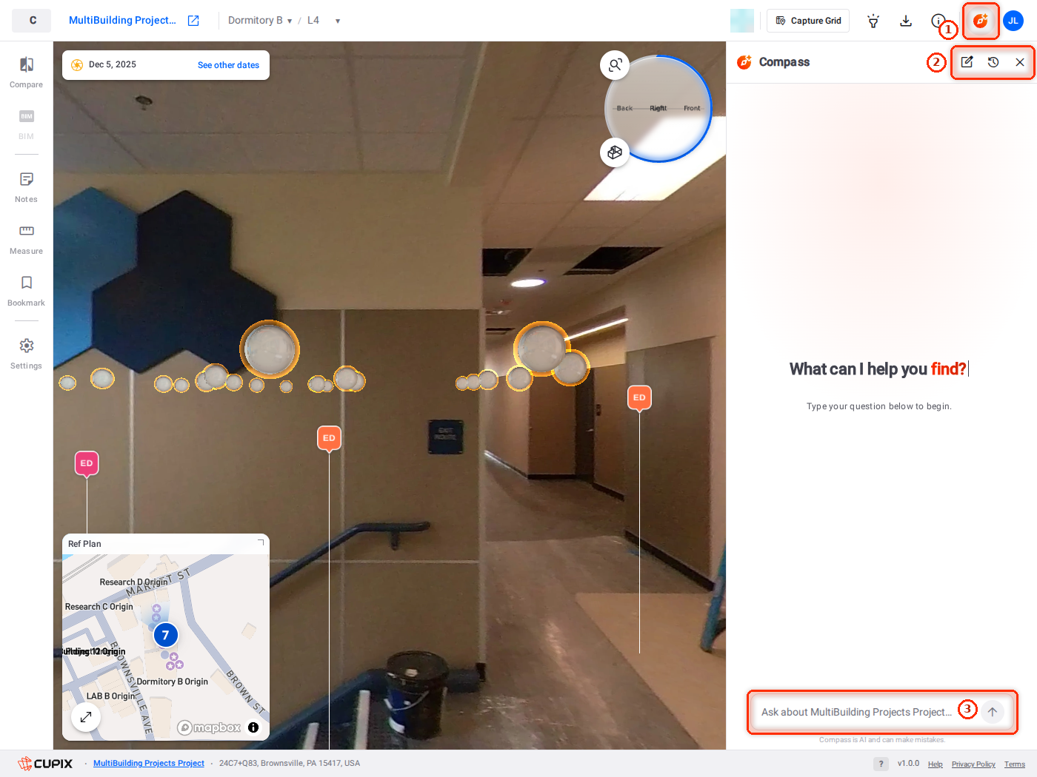The image size is (1037, 777).
Task: Open the Bookmark tool
Action: click(x=26, y=291)
